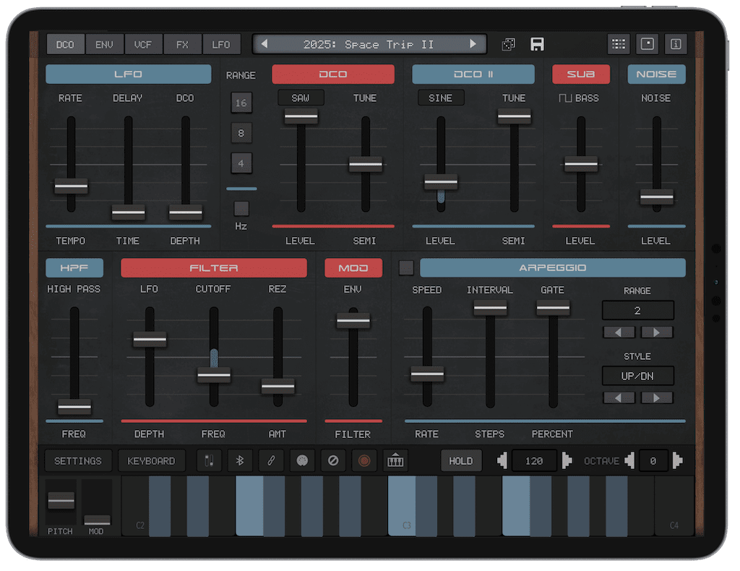Click the random preset dice icon
Screen dimensions: 740x571
click(x=508, y=44)
